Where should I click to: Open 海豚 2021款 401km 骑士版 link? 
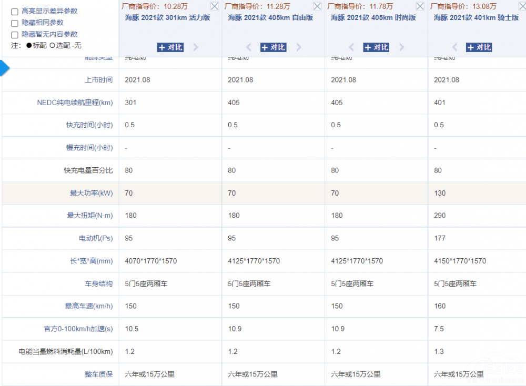click(x=476, y=17)
